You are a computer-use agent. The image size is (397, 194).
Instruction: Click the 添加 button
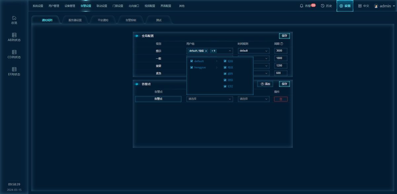coord(265,84)
